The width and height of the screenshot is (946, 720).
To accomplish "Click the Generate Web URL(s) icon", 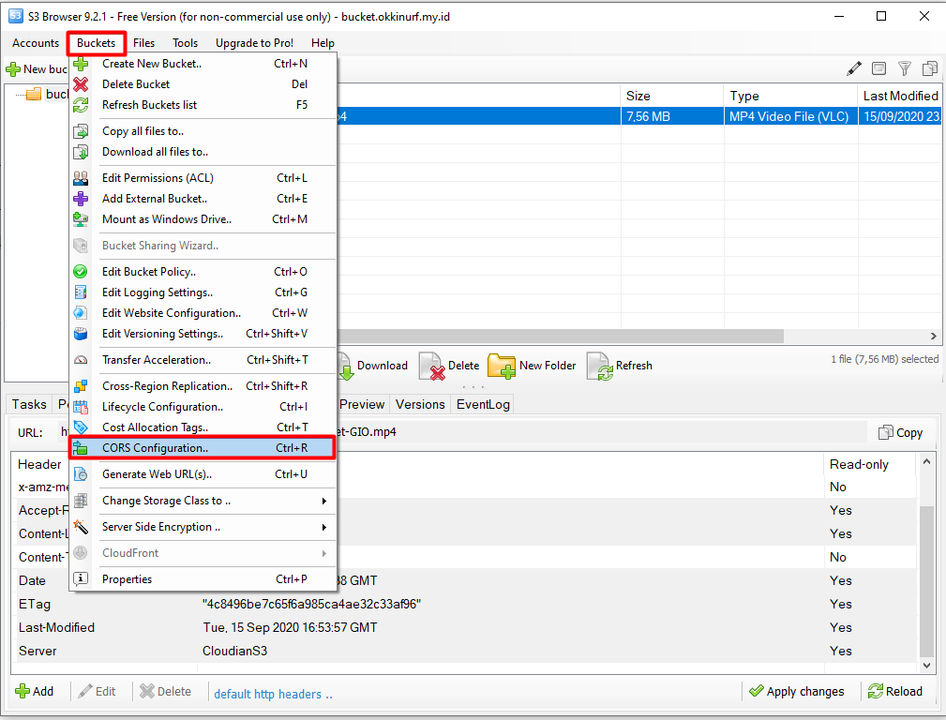I will tap(81, 474).
